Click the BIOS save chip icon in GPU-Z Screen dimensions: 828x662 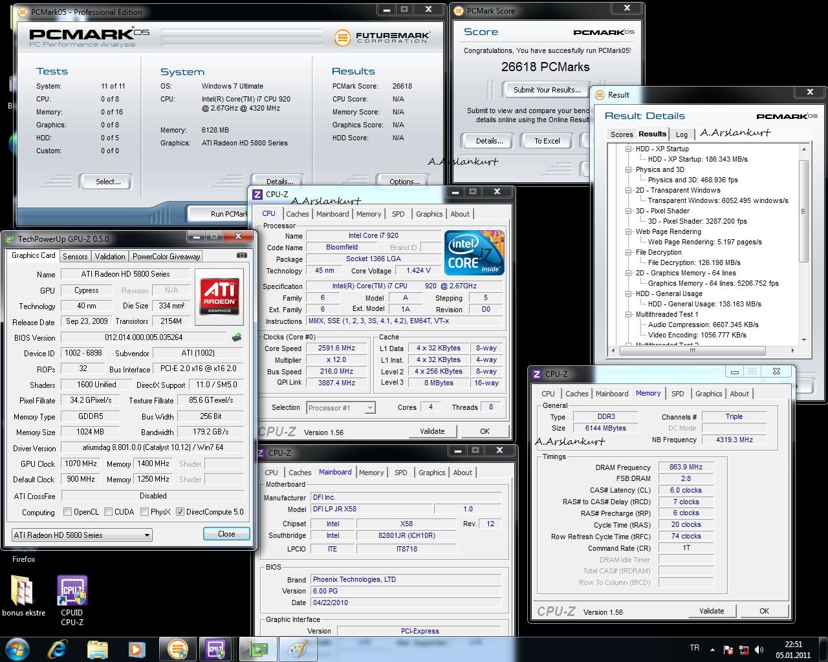tap(237, 337)
